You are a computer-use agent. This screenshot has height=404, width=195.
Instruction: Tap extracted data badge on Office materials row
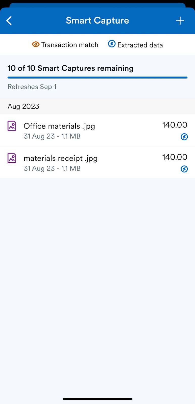184,137
